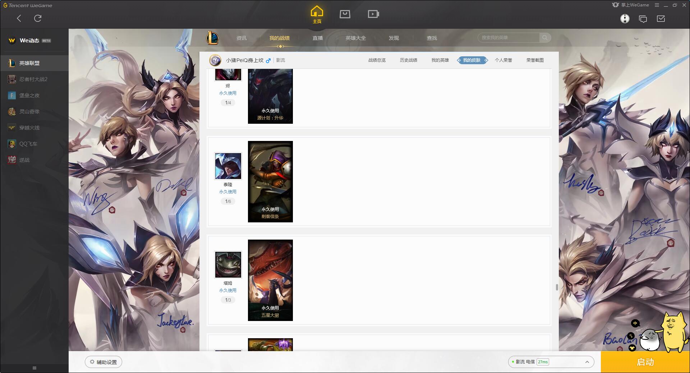Select 英雄联盟 in game list
Screen dimensions: 690x373
pyautogui.click(x=34, y=63)
